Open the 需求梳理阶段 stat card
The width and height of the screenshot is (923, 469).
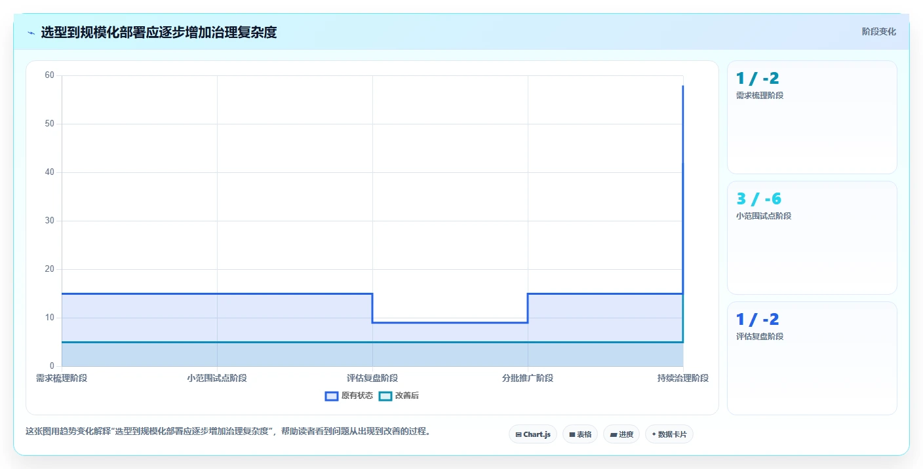click(x=812, y=117)
